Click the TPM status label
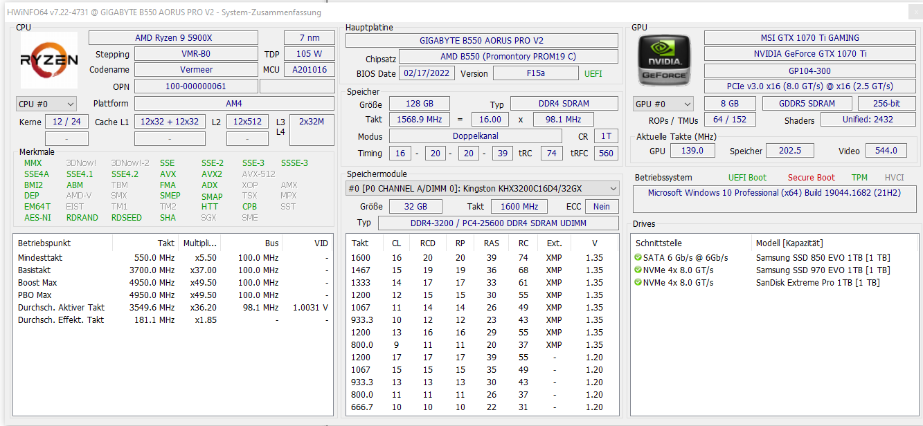 pyautogui.click(x=859, y=178)
